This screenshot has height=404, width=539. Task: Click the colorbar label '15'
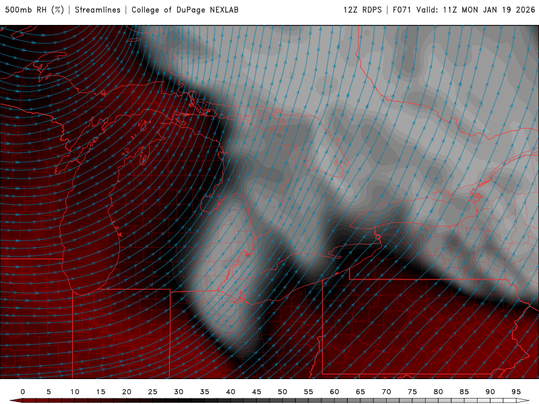pyautogui.click(x=100, y=392)
